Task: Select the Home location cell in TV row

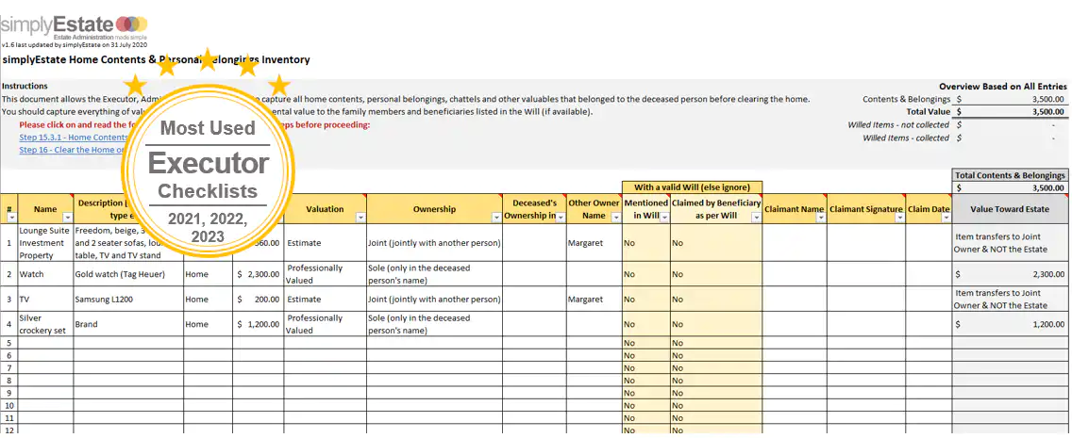Action: (x=209, y=299)
